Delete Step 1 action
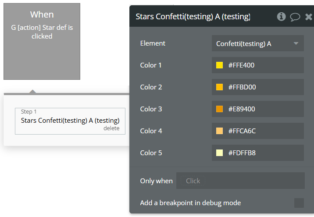Screen dimensions: 314x217 (x=111, y=128)
